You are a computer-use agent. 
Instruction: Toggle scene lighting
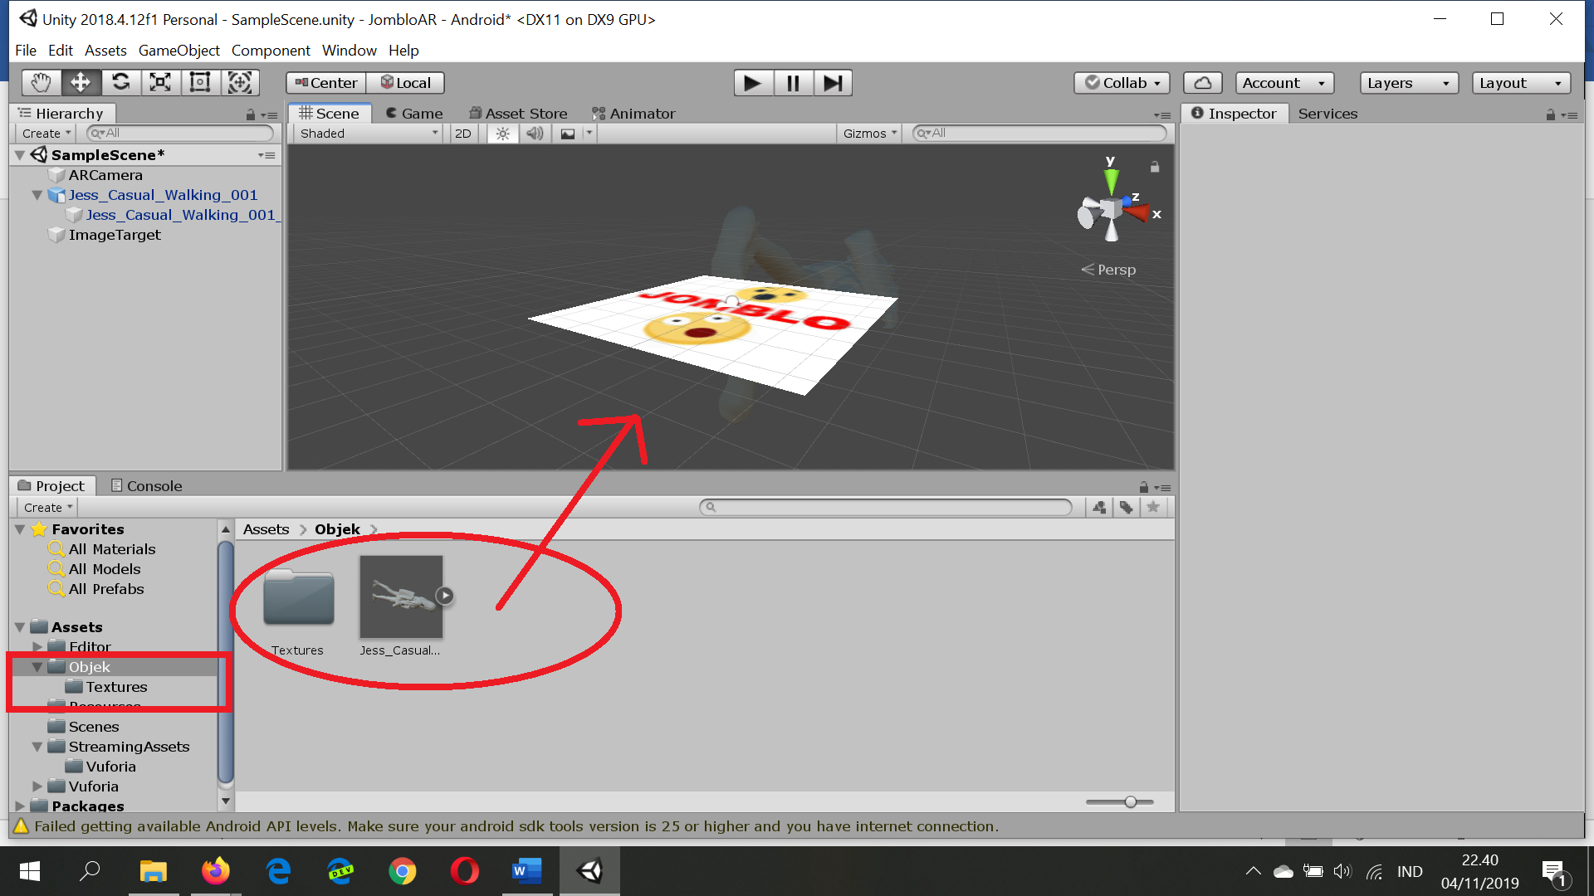tap(502, 134)
